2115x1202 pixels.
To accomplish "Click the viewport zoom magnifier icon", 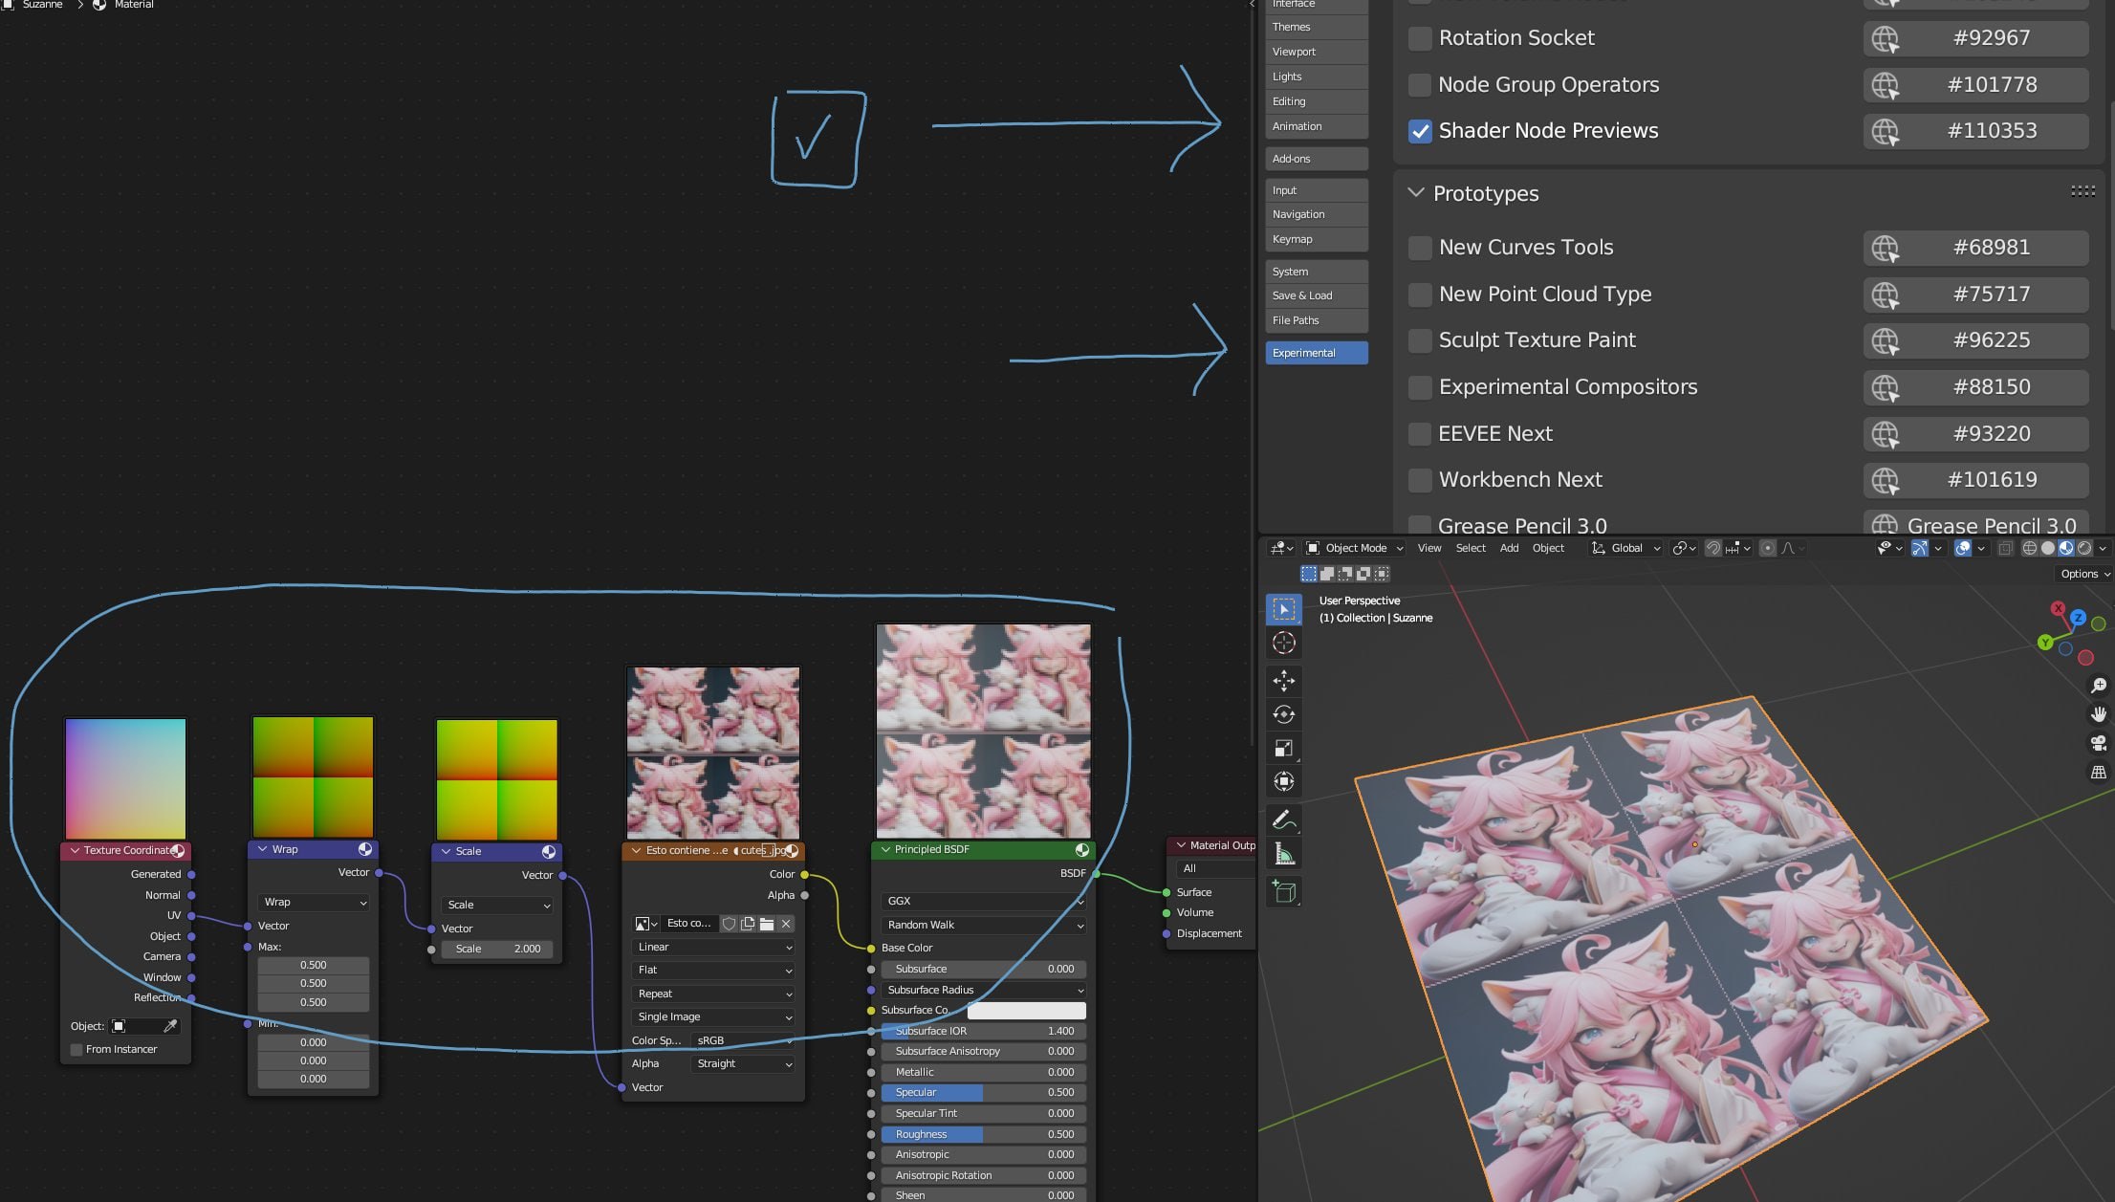I will click(x=2099, y=686).
